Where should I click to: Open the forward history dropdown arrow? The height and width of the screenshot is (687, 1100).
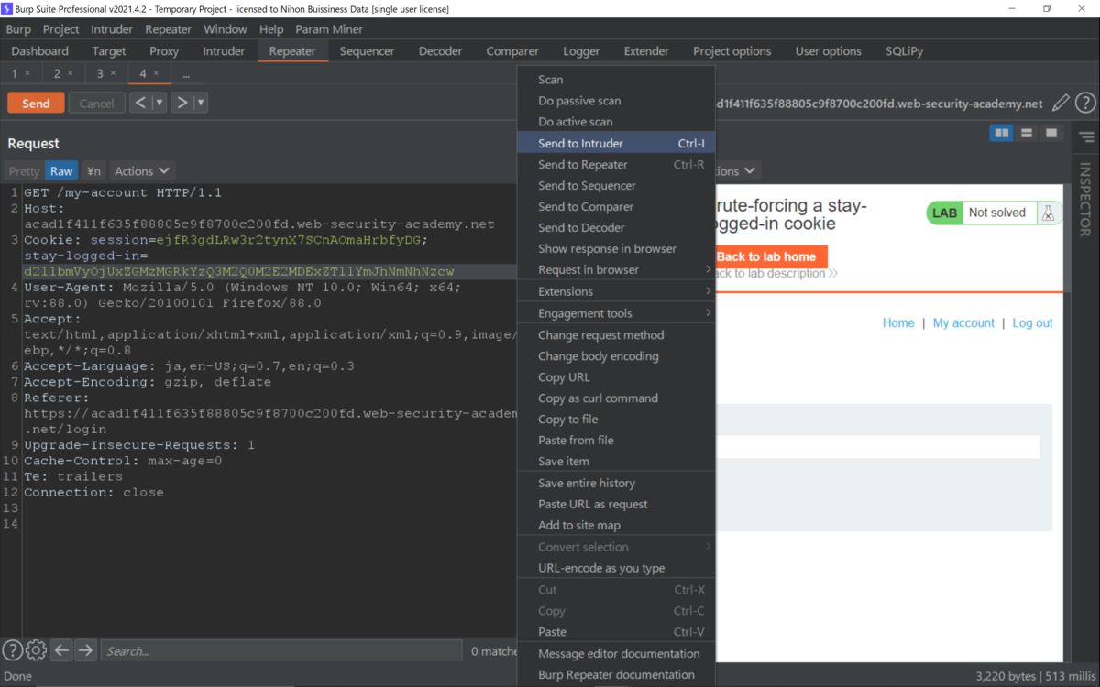(x=201, y=103)
